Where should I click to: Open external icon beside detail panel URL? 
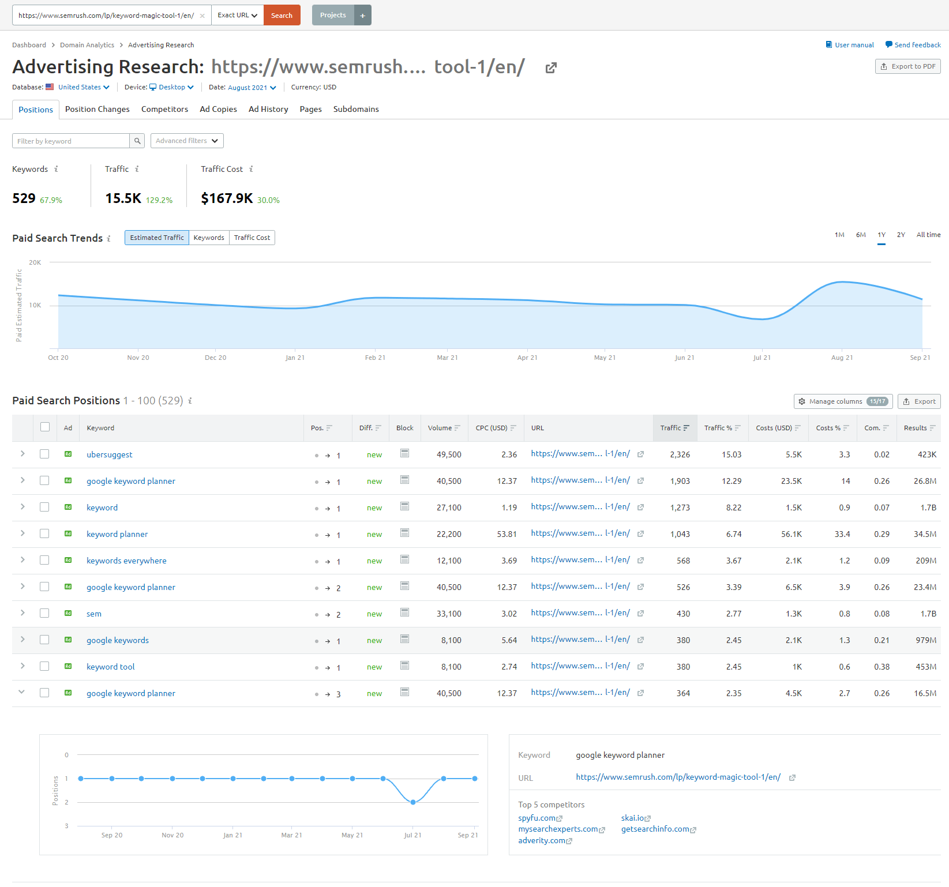(x=792, y=778)
